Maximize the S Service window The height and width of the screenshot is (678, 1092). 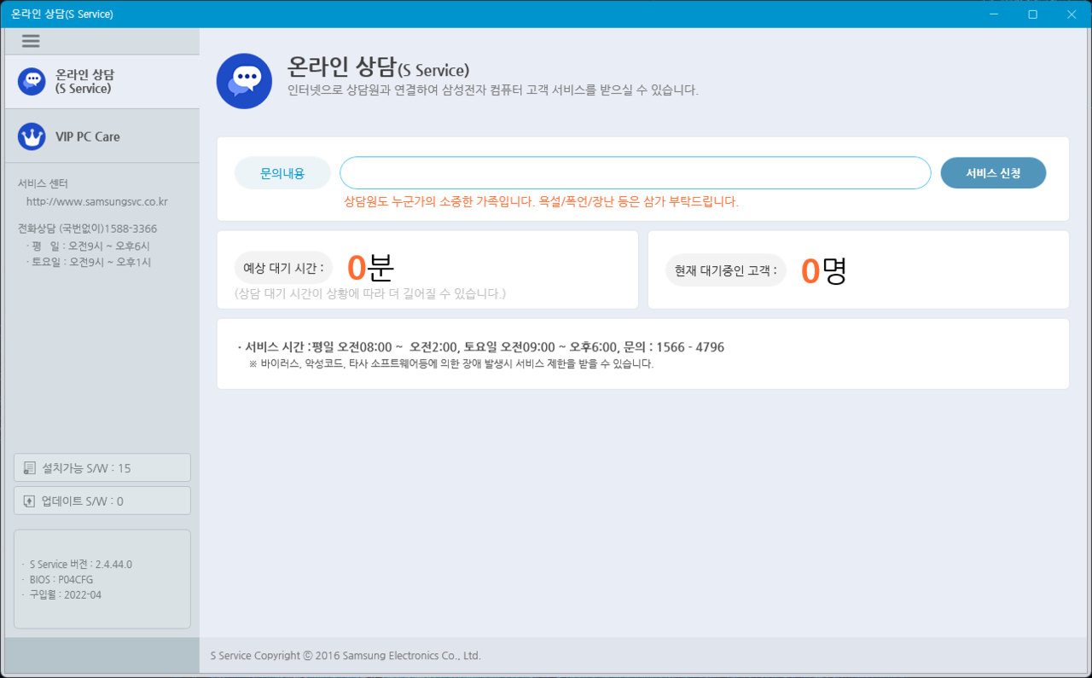pos(1032,14)
